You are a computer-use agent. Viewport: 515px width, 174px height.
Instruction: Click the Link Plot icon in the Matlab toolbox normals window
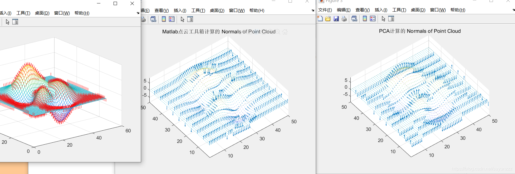coord(153,19)
